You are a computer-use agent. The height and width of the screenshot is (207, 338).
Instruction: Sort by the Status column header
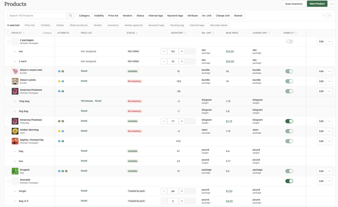coord(131,33)
